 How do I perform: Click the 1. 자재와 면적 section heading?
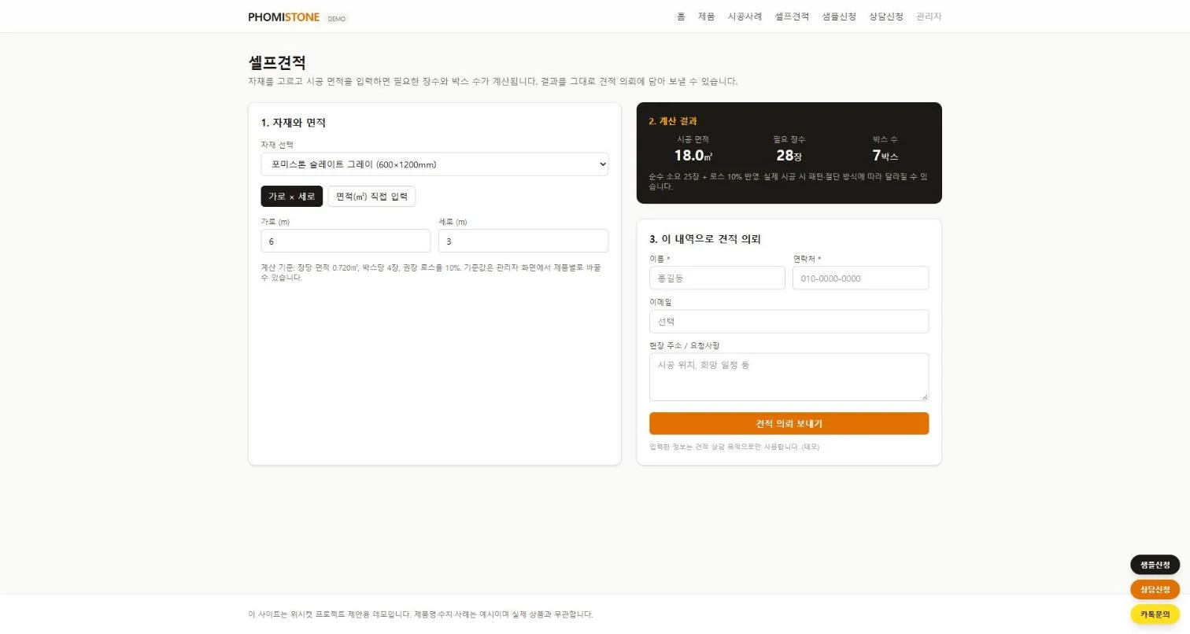(x=293, y=123)
